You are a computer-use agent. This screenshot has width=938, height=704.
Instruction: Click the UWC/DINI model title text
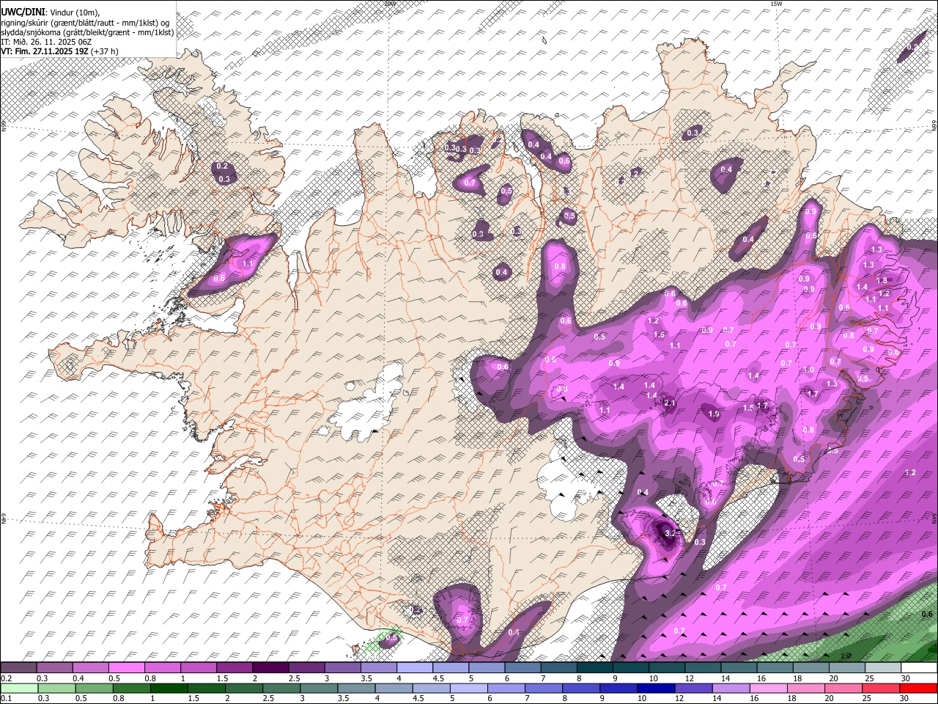[22, 12]
